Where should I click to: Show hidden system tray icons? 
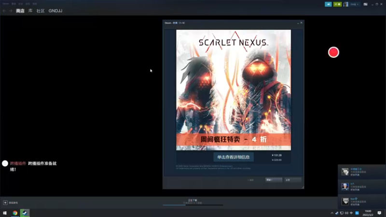[x=332, y=213]
